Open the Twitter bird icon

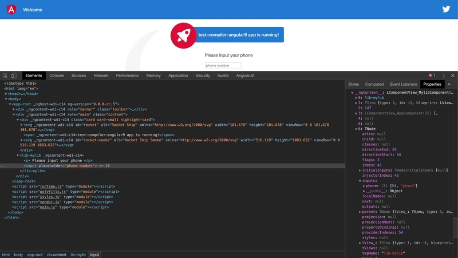click(x=446, y=9)
